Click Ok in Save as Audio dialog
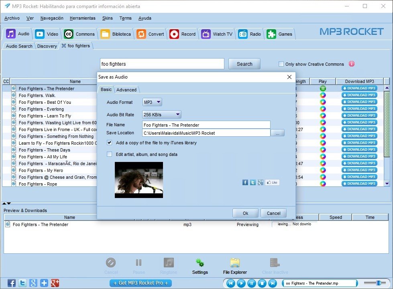 pyautogui.click(x=245, y=213)
